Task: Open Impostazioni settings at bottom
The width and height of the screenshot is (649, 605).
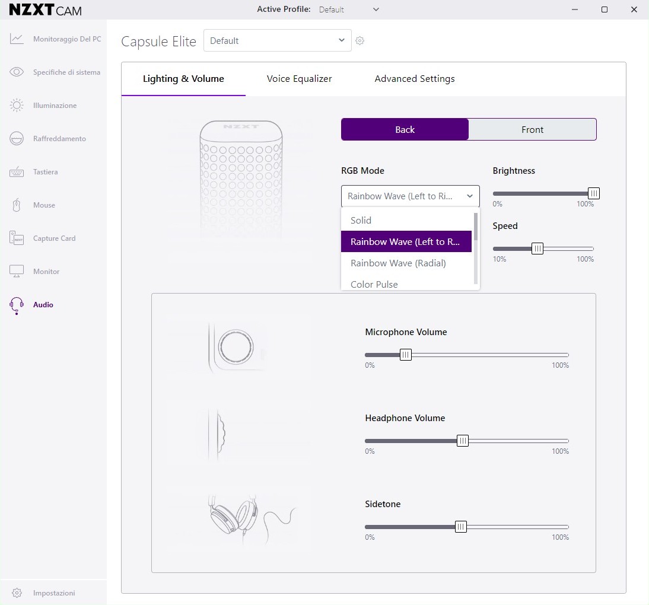Action: 53,593
